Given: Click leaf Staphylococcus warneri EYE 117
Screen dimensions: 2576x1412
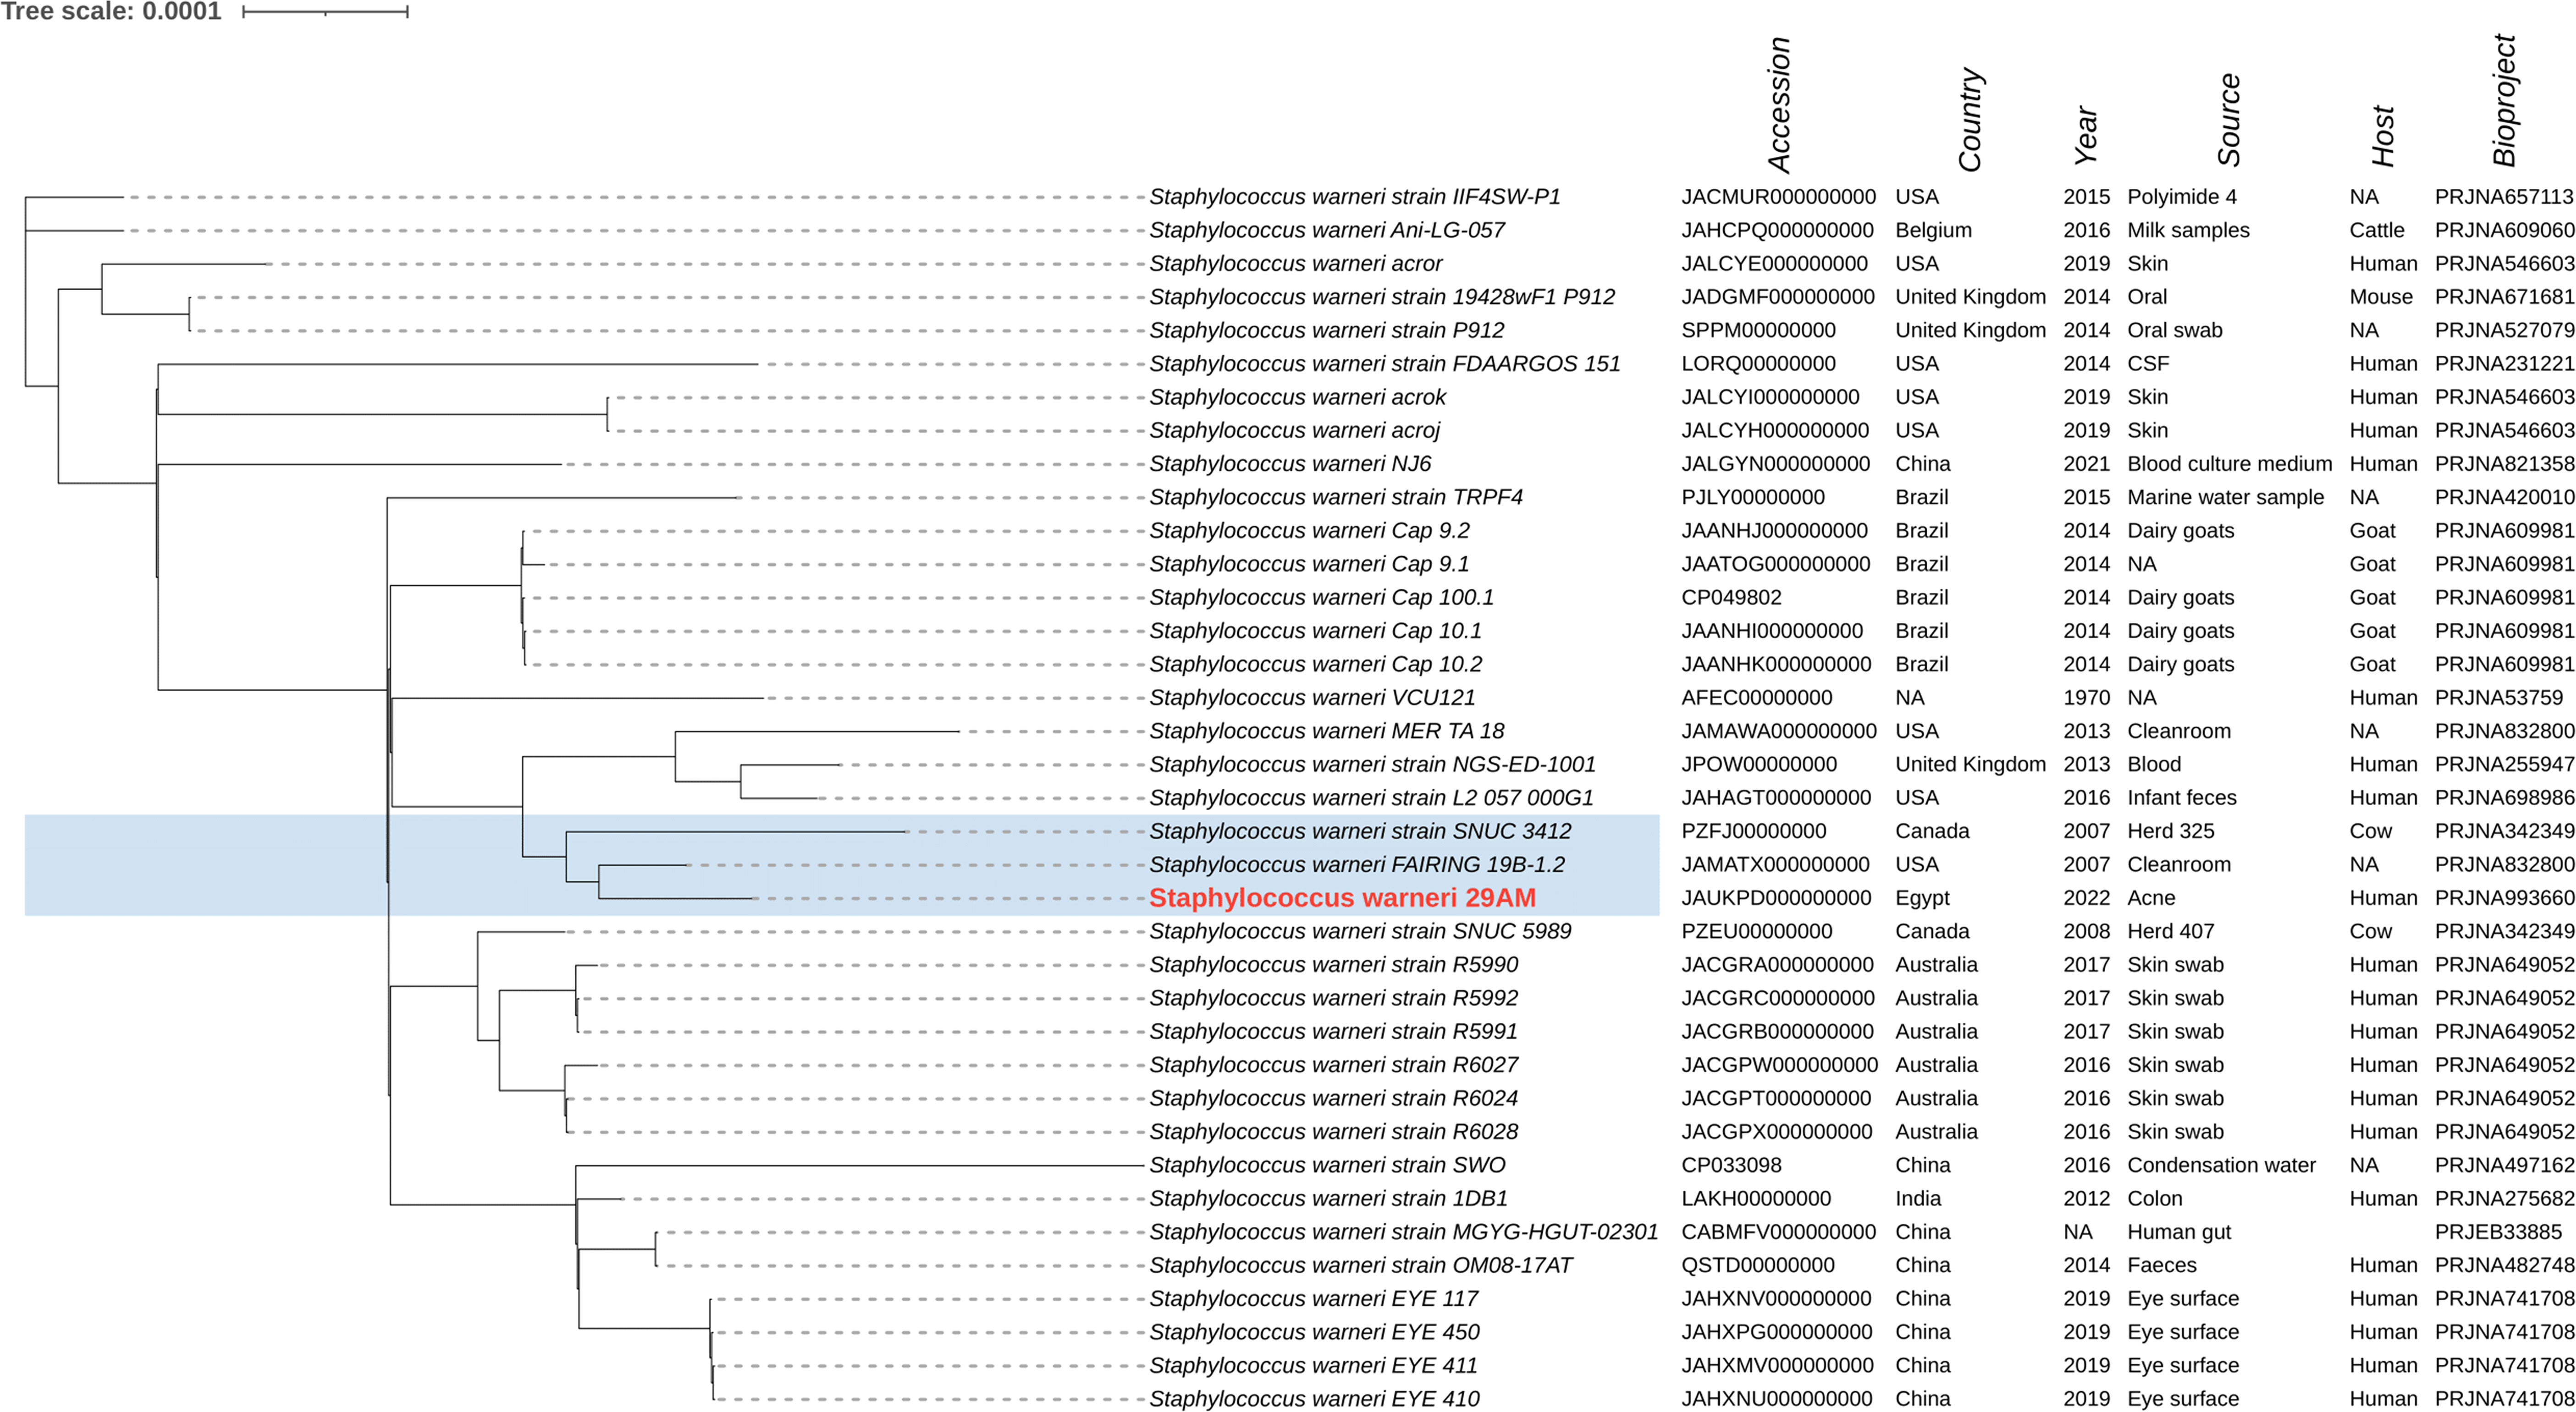Looking at the screenshot, I should (x=1313, y=1299).
